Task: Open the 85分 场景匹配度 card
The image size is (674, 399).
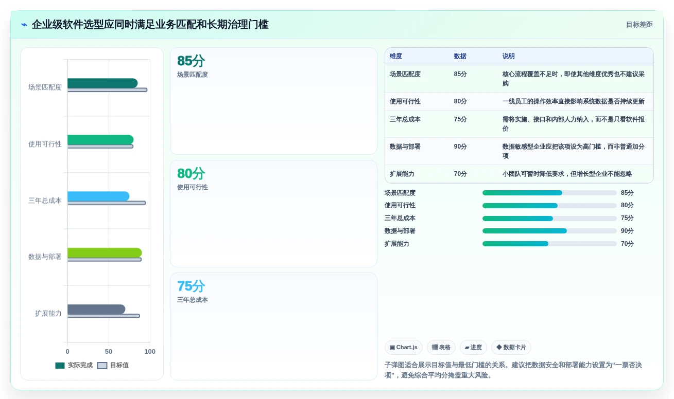Action: [x=273, y=101]
